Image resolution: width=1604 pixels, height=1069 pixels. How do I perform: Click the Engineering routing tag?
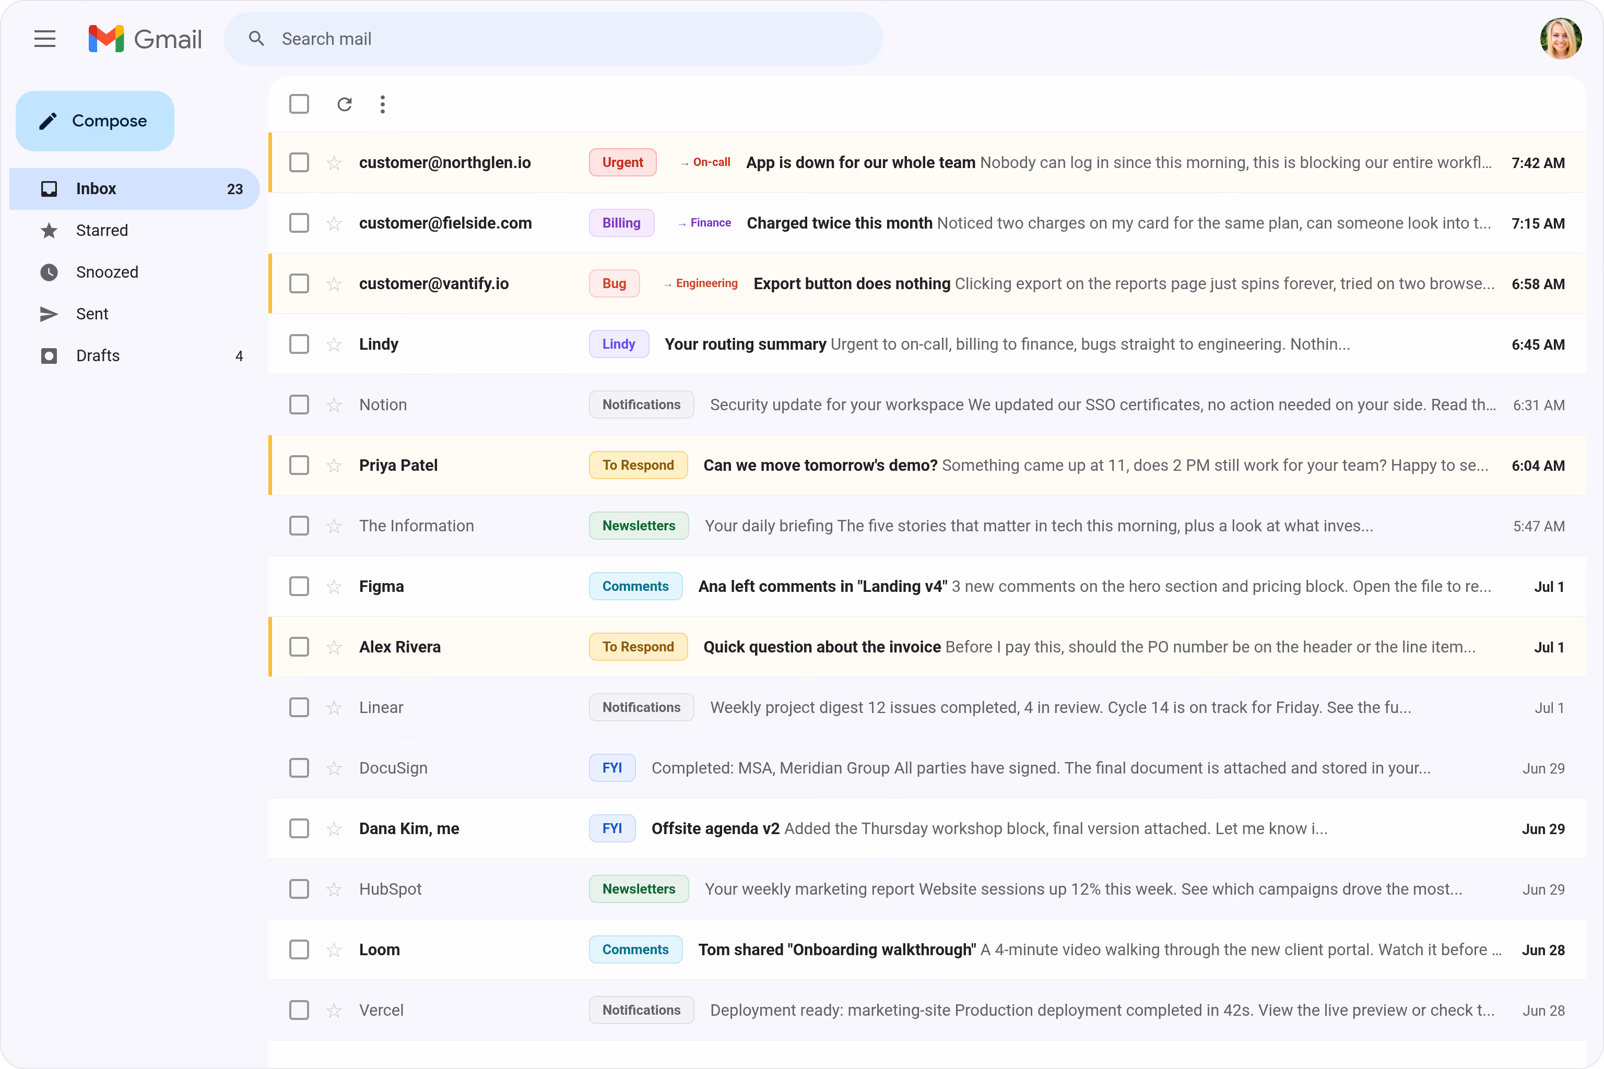pyautogui.click(x=700, y=284)
